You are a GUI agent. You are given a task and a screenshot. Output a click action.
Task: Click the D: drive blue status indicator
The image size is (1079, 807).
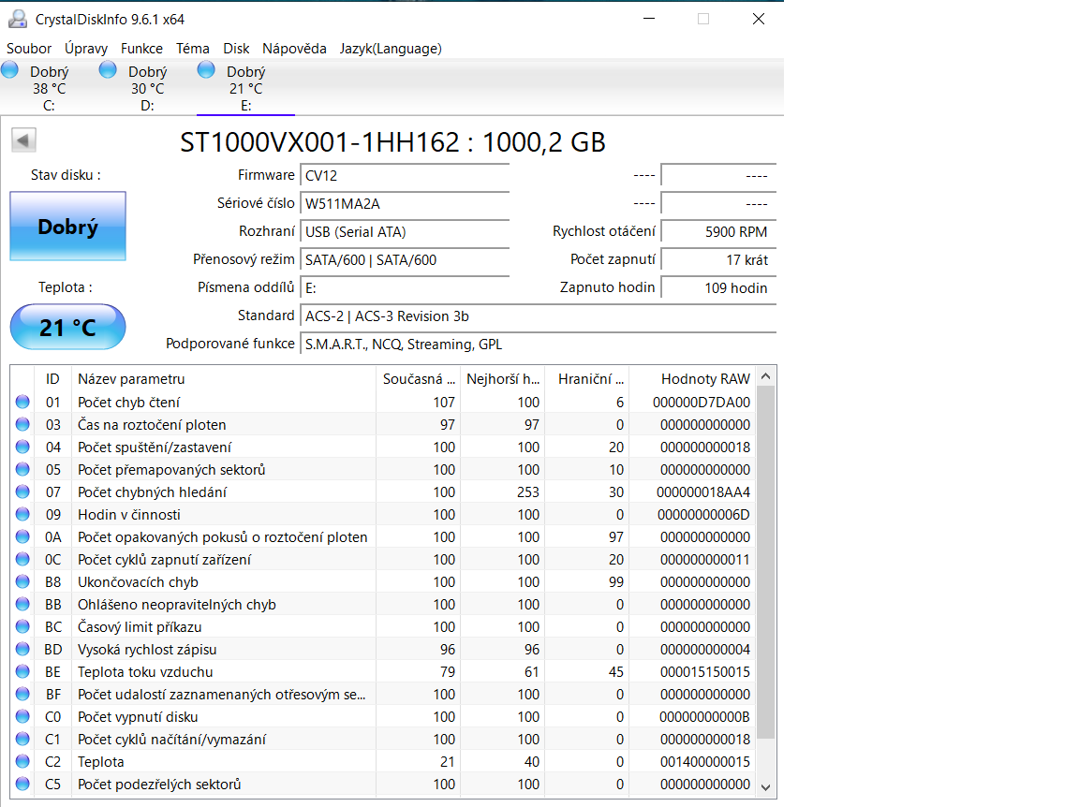106,69
